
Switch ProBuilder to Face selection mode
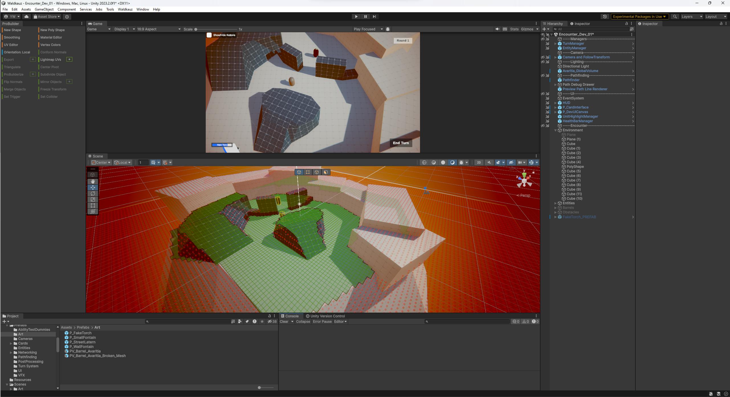tap(326, 172)
